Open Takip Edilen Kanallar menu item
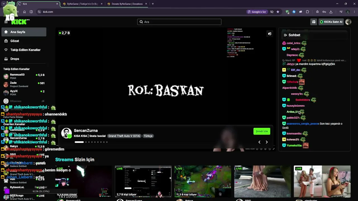This screenshot has width=358, height=201. point(24,50)
